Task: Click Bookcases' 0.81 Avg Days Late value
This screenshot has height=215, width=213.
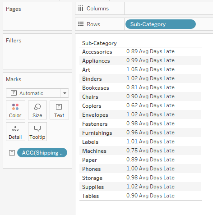Action: (150, 87)
